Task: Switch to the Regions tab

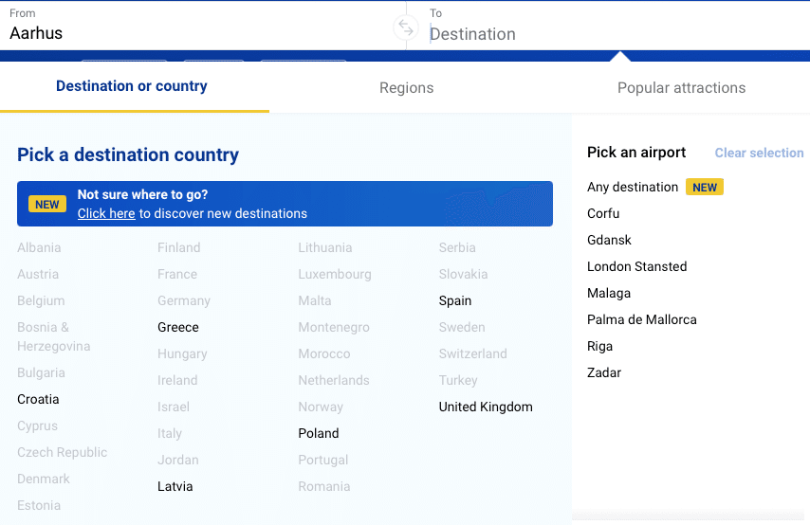Action: tap(407, 88)
